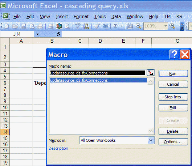Open the Macros in dropdown

click(x=151, y=140)
